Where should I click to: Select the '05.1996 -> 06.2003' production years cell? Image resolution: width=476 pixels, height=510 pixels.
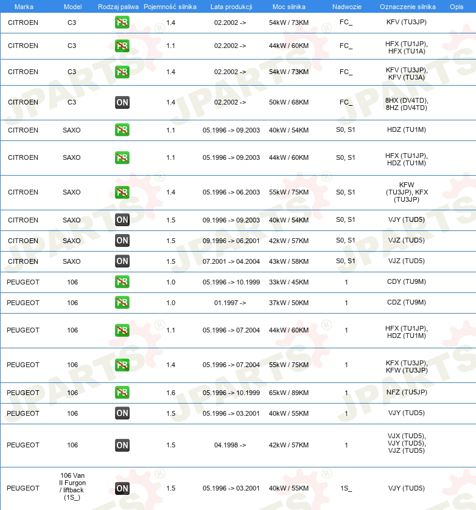[231, 192]
